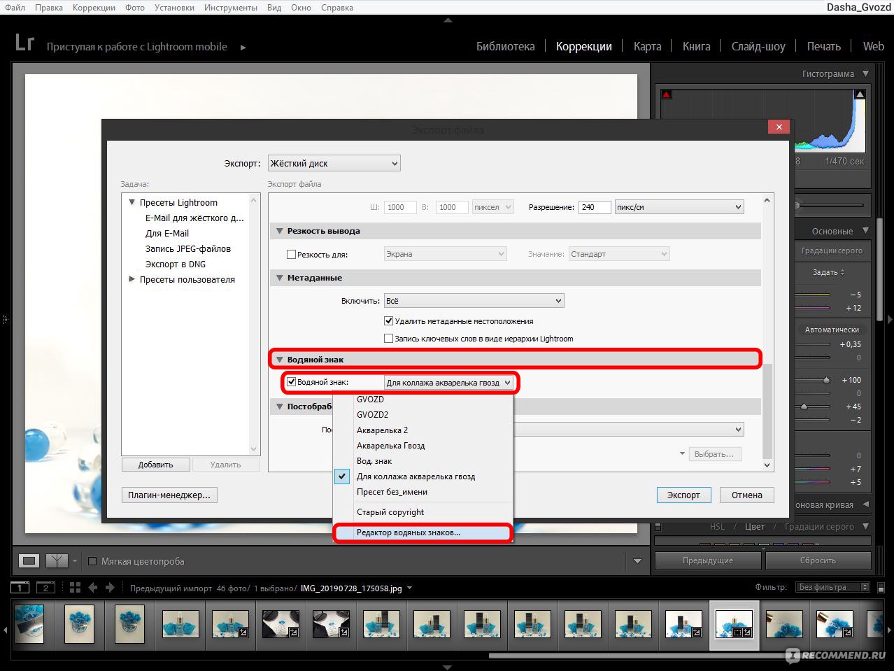
Task: Click the Разрешение input field with 240
Action: (x=595, y=207)
